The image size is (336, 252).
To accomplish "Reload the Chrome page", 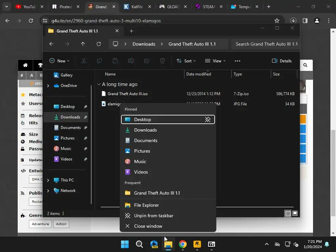I will [x=31, y=21].
